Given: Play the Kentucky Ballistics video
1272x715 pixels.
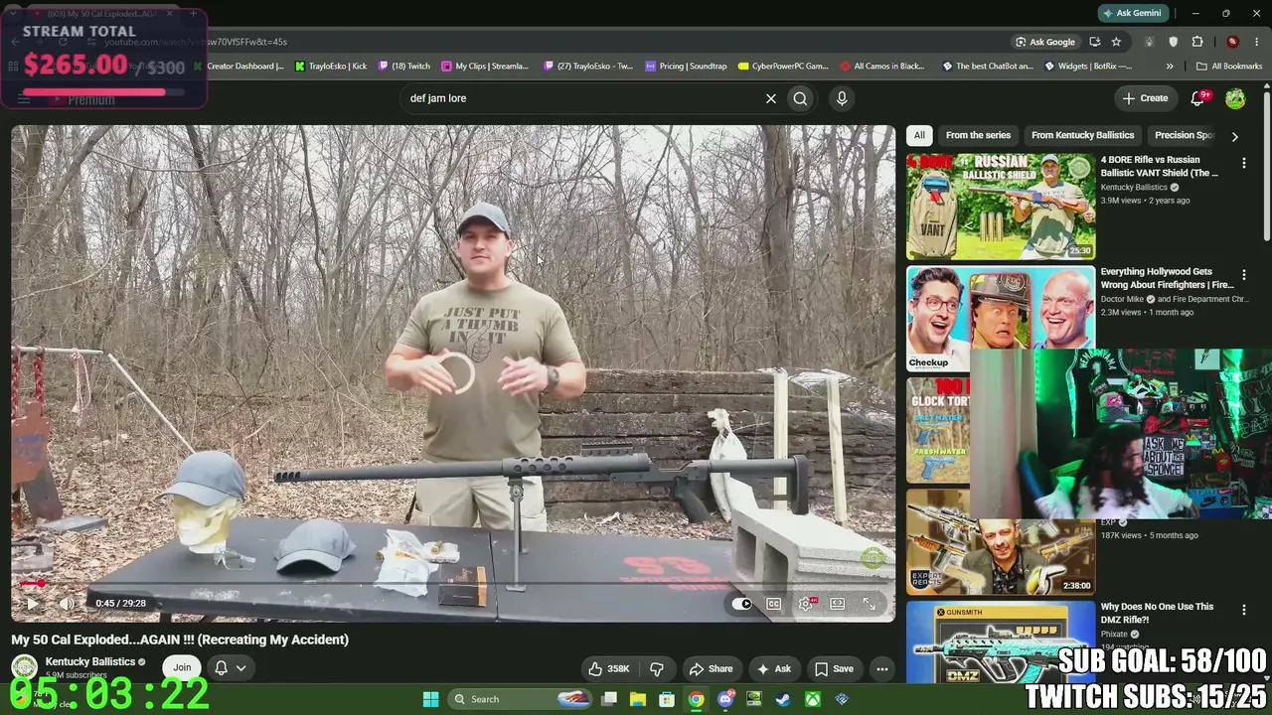Looking at the screenshot, I should click(32, 603).
